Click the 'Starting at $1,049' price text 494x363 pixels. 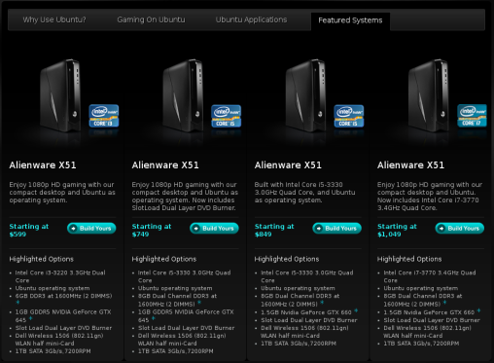(x=397, y=231)
